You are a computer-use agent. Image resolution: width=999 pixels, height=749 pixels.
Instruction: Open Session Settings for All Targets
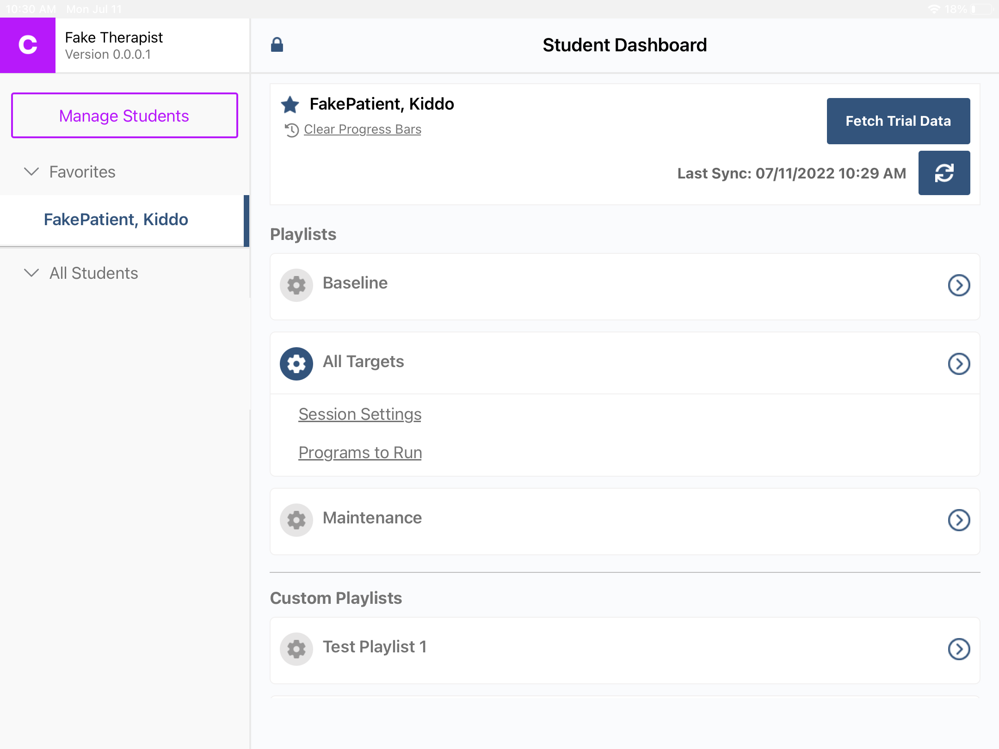point(360,414)
